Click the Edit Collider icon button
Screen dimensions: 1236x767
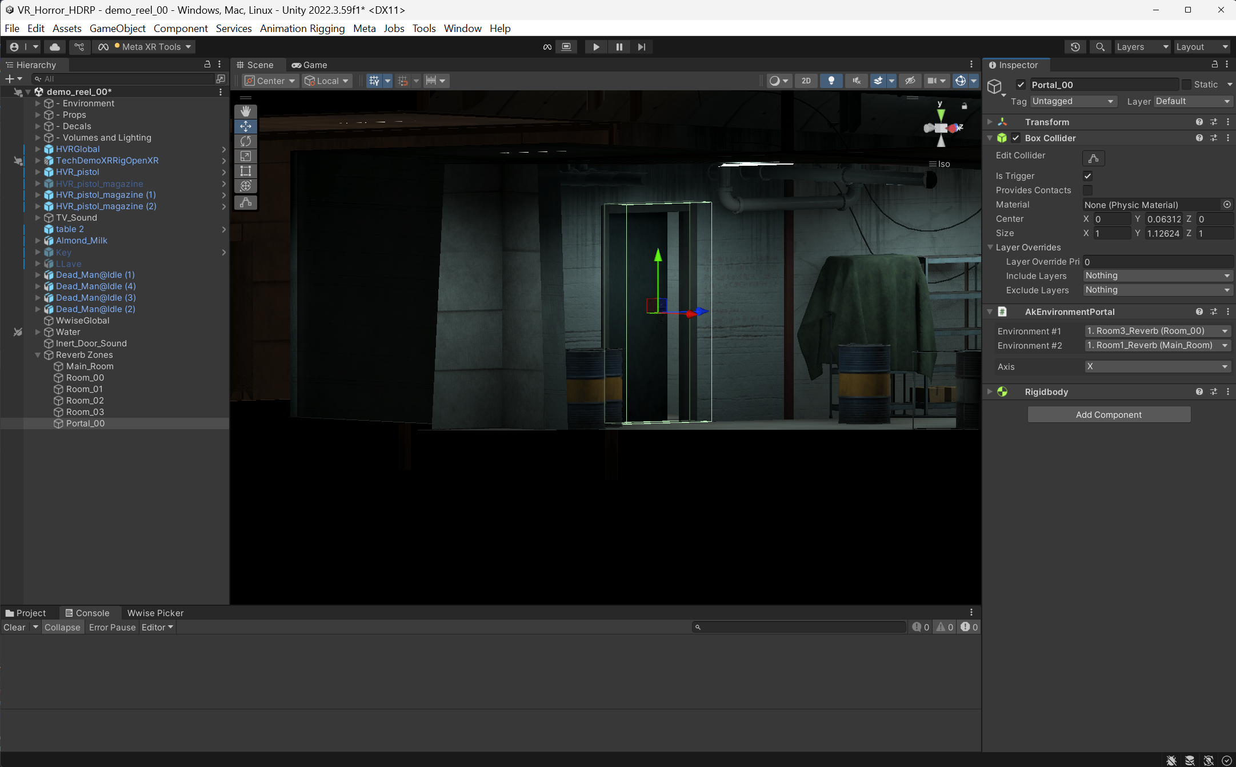pos(1093,158)
